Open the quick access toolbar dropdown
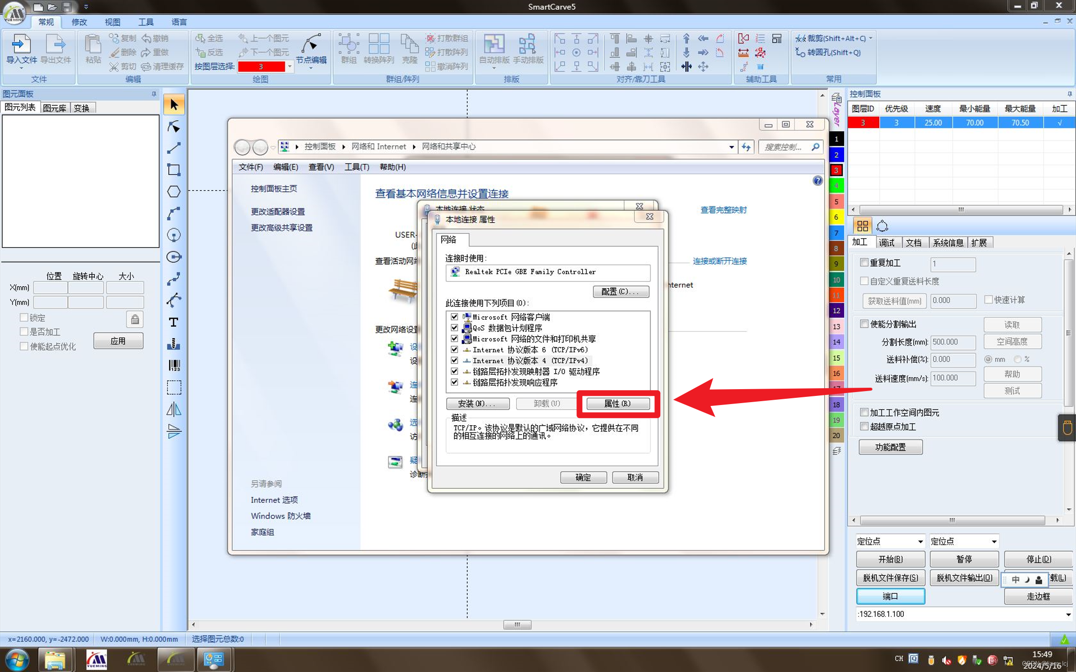The image size is (1076, 672). 86,7
